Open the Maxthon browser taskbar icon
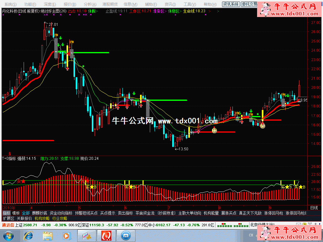323x242 pixels. 126,236
